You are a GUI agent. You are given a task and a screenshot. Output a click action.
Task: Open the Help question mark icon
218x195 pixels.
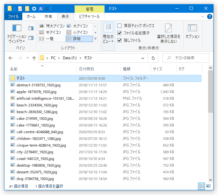209,17
